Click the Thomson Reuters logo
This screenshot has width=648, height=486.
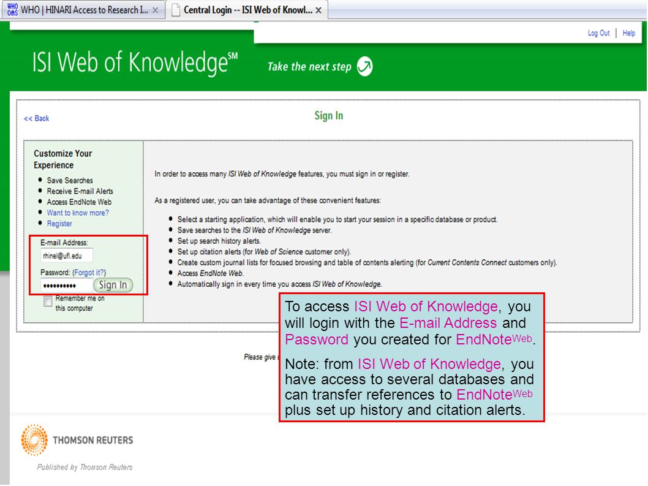(x=77, y=439)
